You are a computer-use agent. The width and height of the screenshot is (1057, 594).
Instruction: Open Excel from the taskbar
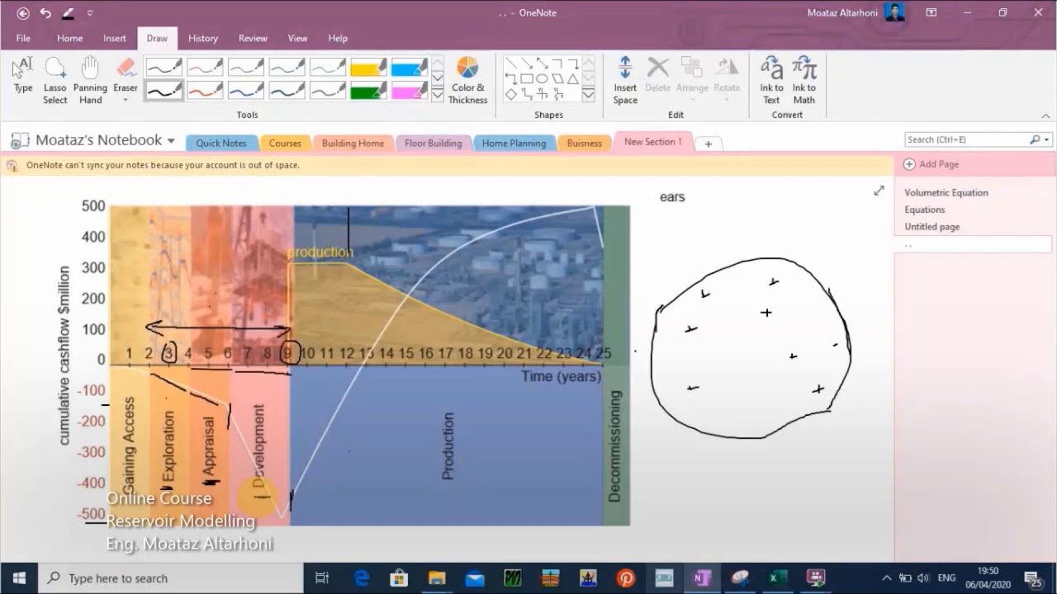[776, 578]
